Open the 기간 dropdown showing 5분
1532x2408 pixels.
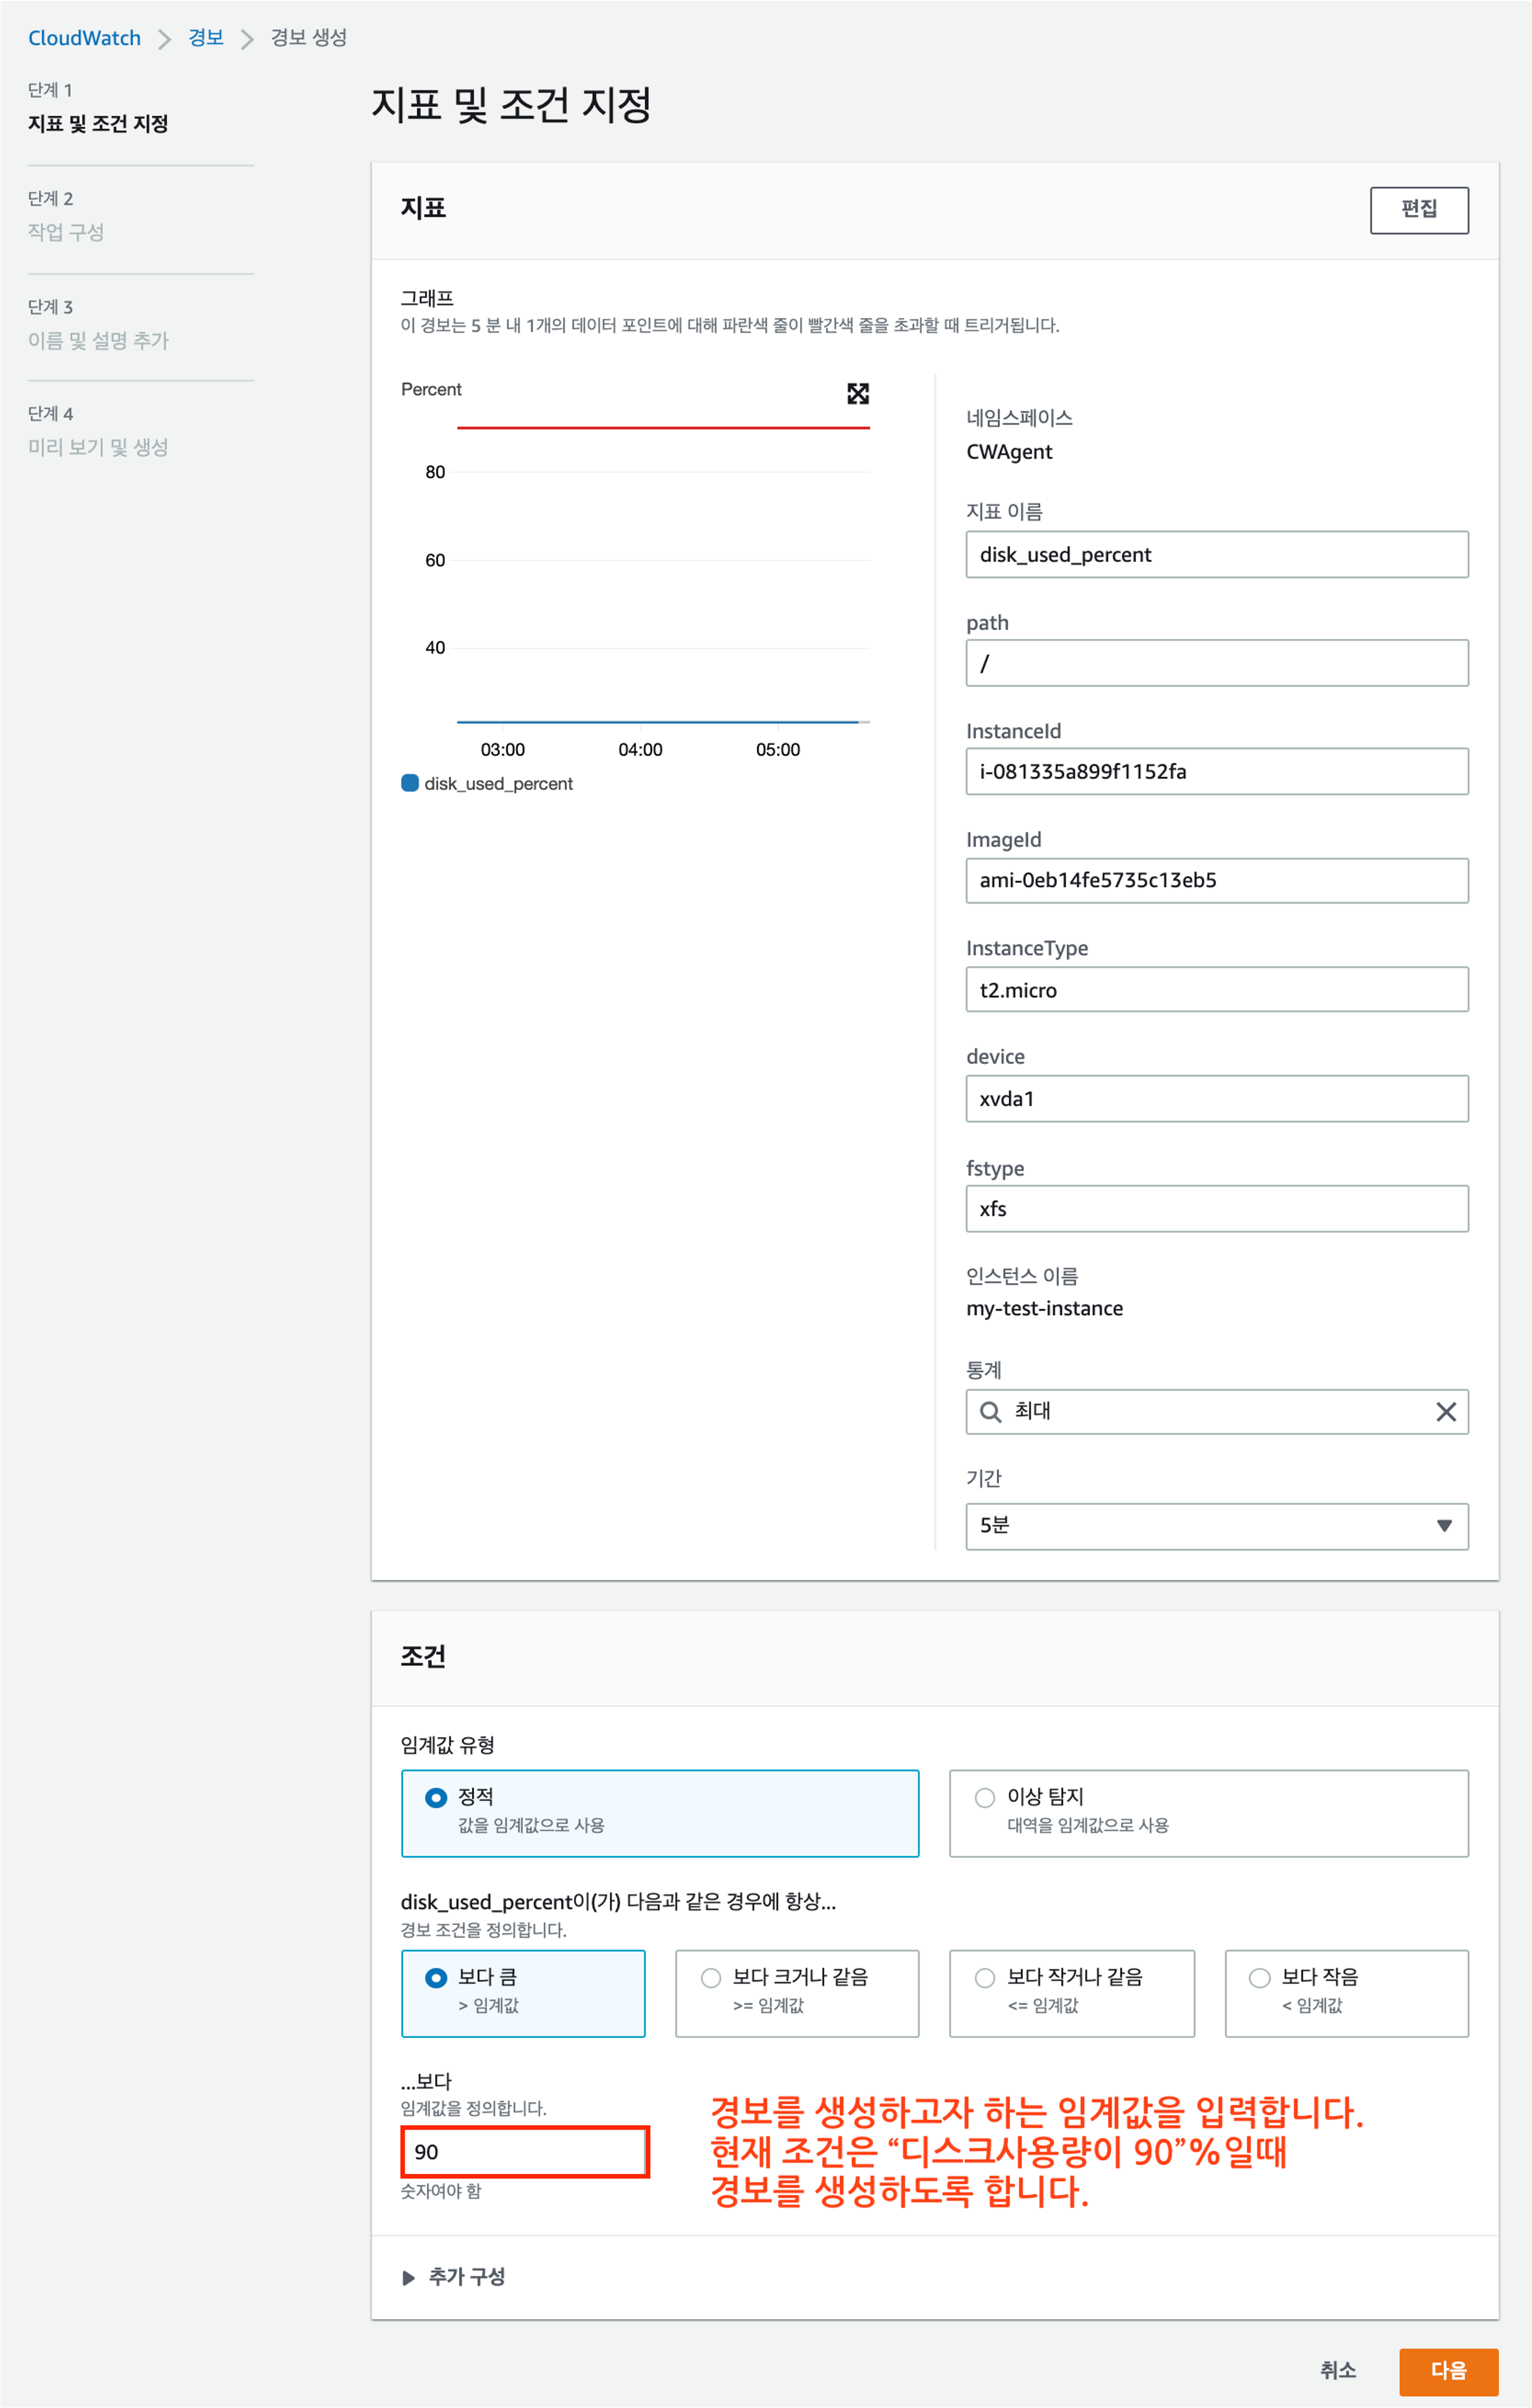coord(1216,1525)
